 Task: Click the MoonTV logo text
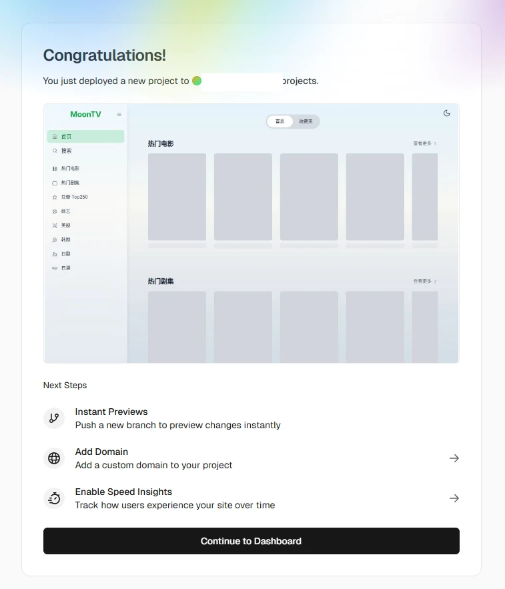pyautogui.click(x=85, y=114)
